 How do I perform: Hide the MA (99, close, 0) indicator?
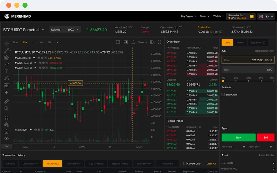pyautogui.click(x=40, y=68)
